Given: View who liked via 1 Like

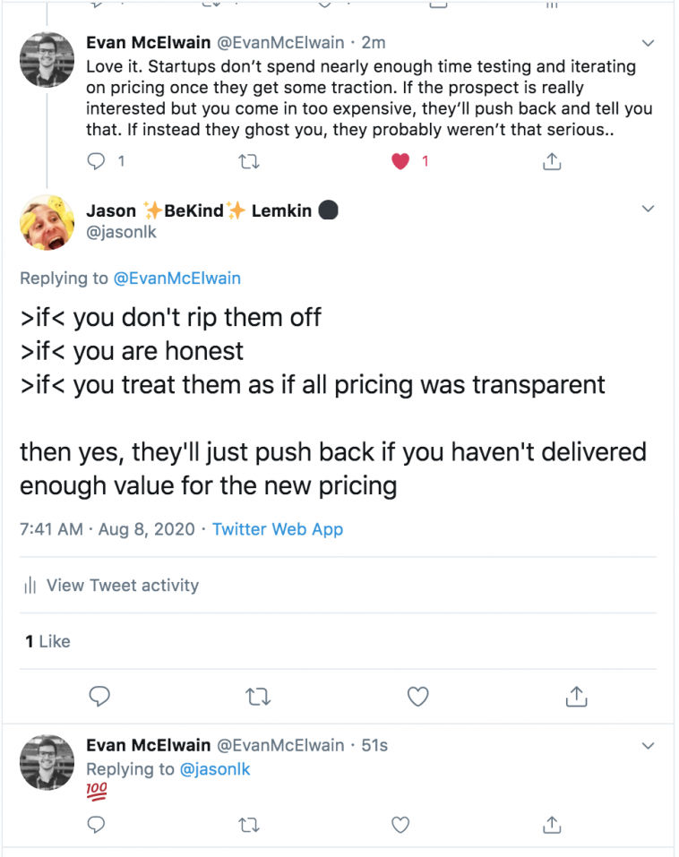Looking at the screenshot, I should coord(47,641).
